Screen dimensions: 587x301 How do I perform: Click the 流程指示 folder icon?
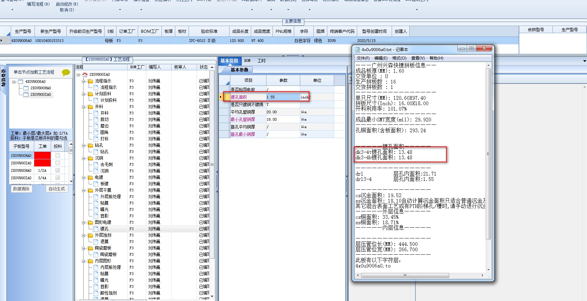[x=90, y=81]
